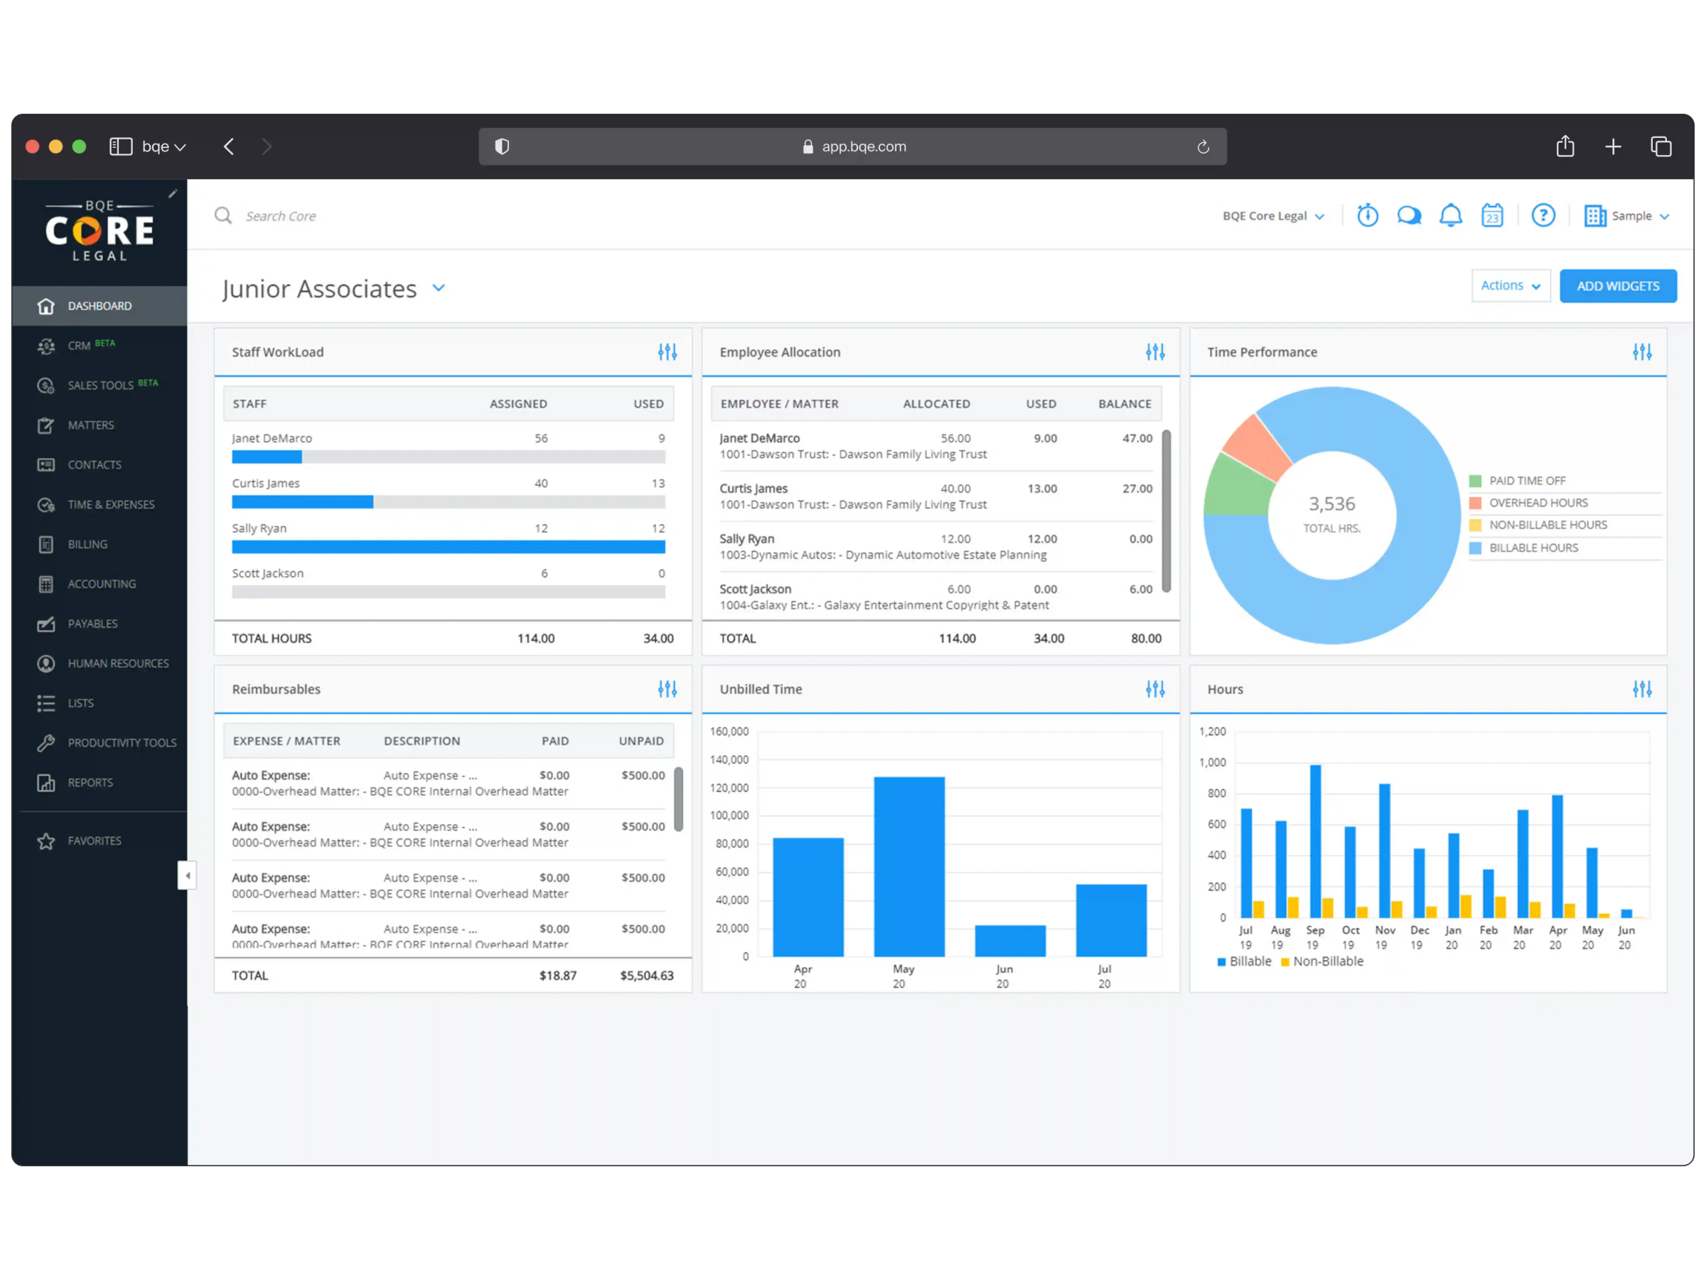This screenshot has width=1706, height=1280.
Task: Open the chat messages icon
Action: pyautogui.click(x=1408, y=215)
